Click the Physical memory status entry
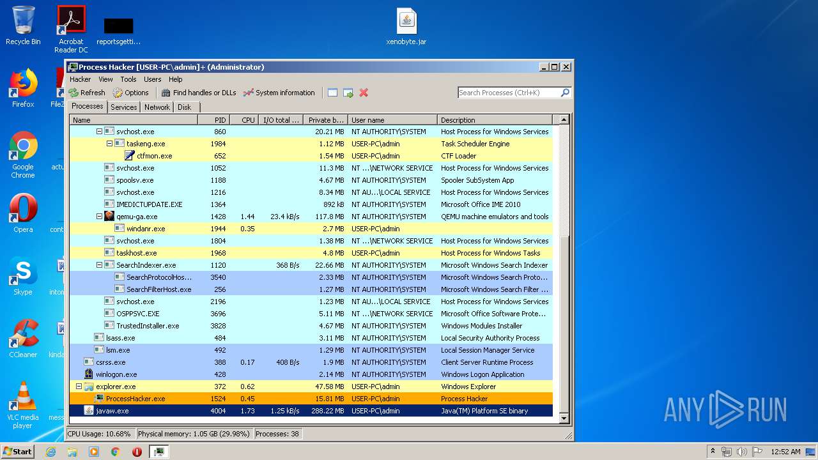 coord(194,434)
